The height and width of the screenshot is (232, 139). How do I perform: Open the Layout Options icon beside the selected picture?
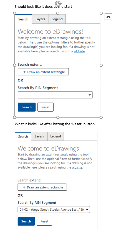[108, 17]
